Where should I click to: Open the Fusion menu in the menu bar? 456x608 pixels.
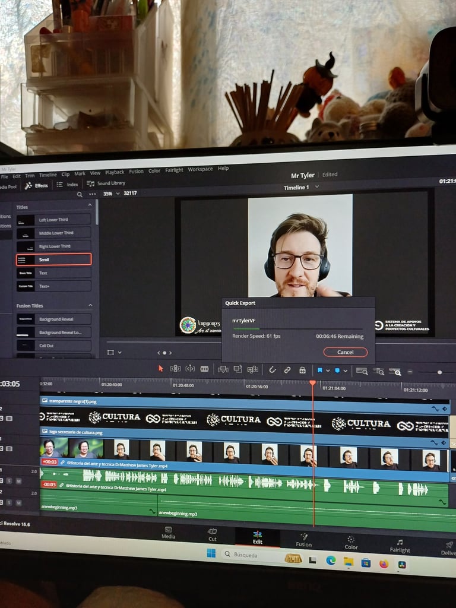point(136,172)
